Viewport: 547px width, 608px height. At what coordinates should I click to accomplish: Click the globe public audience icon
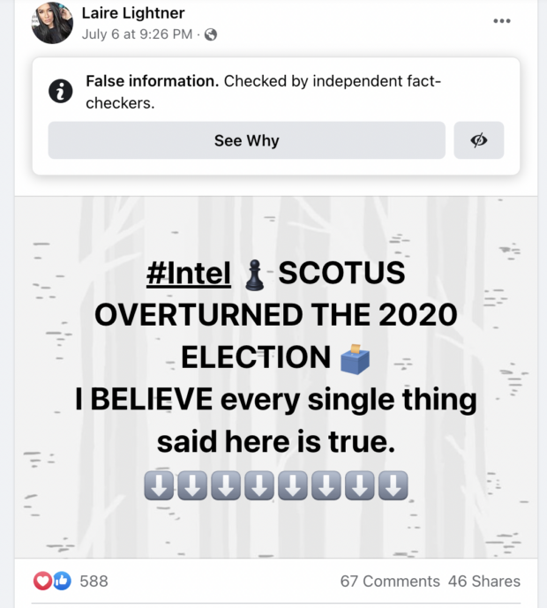(211, 35)
